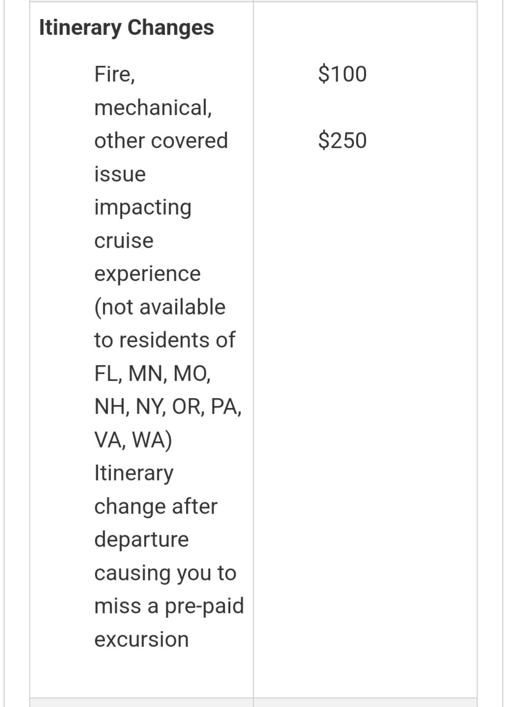Click the word "departure"
This screenshot has height=707, width=519.
[142, 539]
